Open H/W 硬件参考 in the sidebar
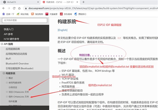 (11, 39)
